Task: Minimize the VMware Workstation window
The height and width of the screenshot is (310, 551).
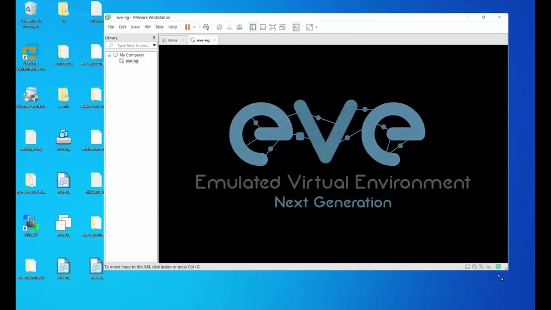Action: click(467, 17)
